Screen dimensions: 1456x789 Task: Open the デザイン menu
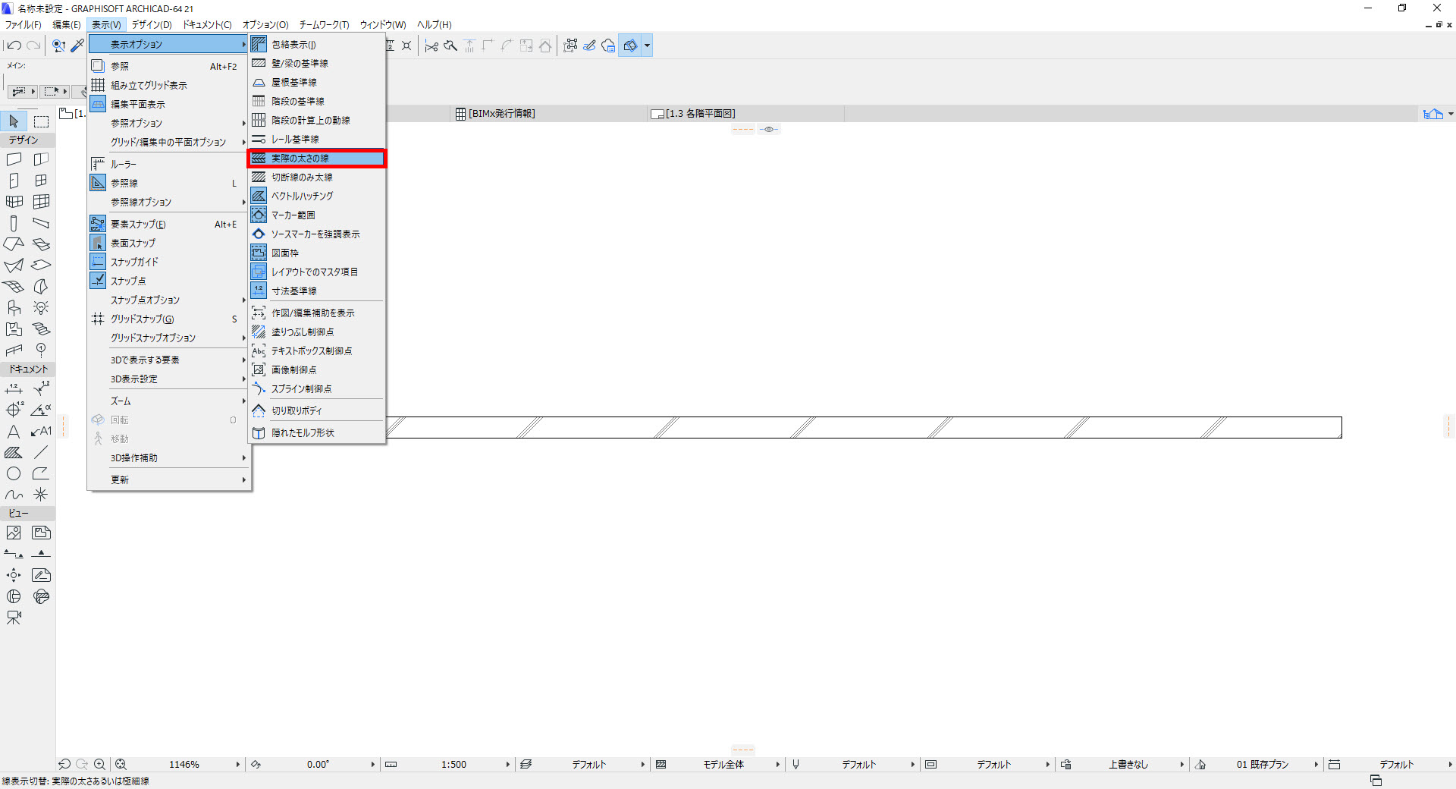[152, 24]
